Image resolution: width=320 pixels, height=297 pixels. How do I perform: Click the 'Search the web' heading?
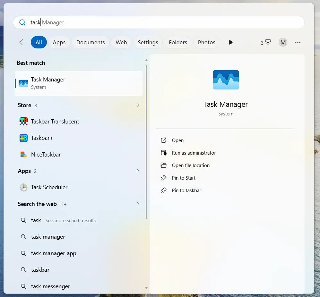click(x=37, y=204)
